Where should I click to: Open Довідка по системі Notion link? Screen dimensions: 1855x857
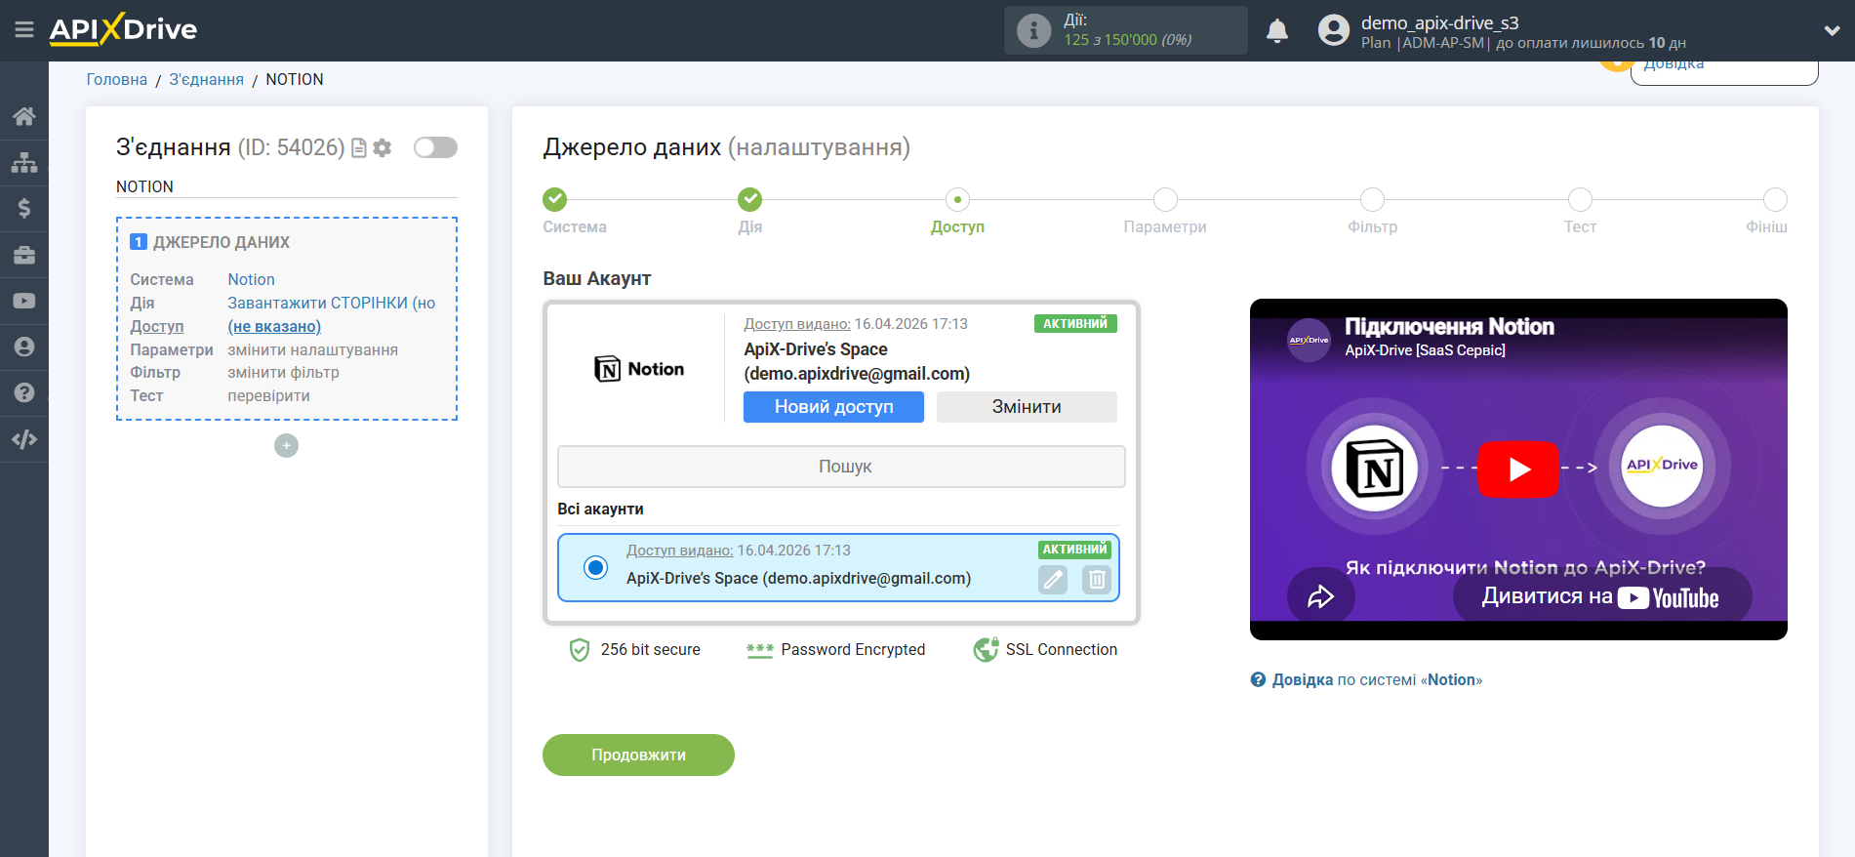(x=1366, y=679)
